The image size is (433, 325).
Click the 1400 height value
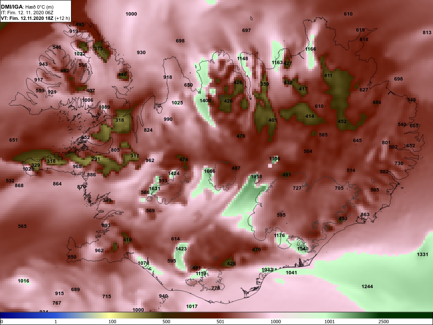(205, 101)
